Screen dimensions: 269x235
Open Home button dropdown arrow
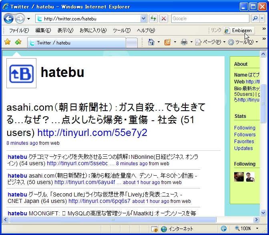[x=159, y=42]
